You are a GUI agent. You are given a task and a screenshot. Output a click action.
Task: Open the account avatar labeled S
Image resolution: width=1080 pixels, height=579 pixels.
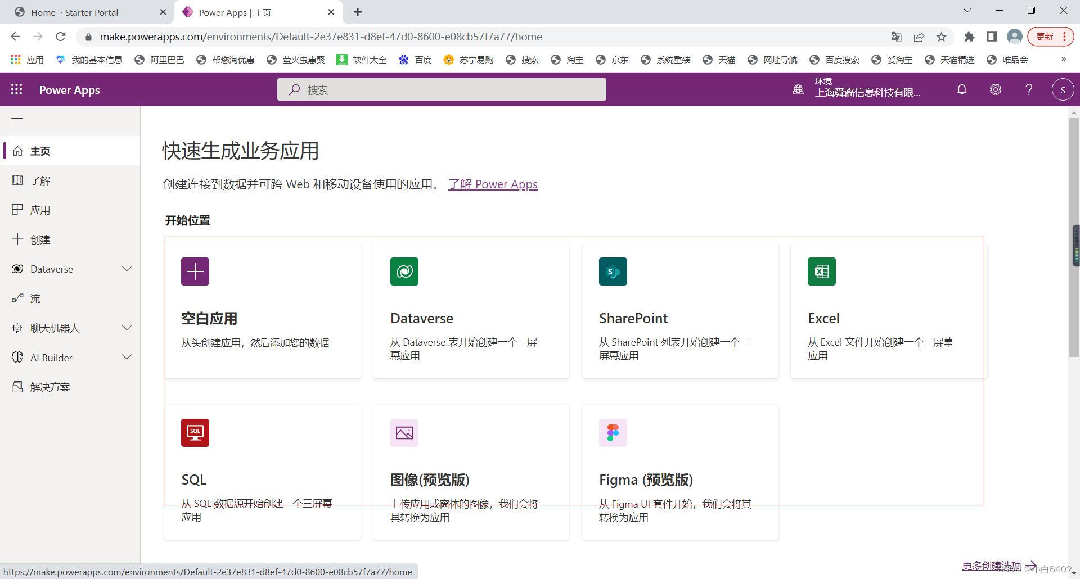(1063, 89)
